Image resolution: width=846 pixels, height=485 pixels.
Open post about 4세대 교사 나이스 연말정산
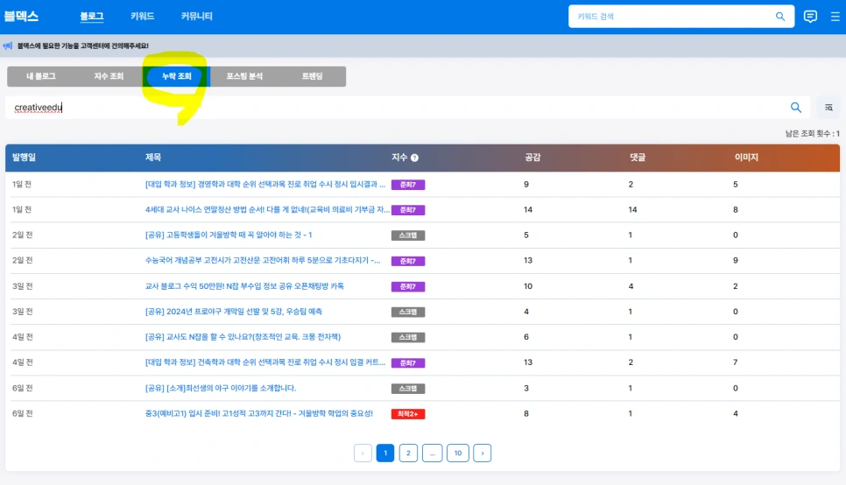[267, 209]
